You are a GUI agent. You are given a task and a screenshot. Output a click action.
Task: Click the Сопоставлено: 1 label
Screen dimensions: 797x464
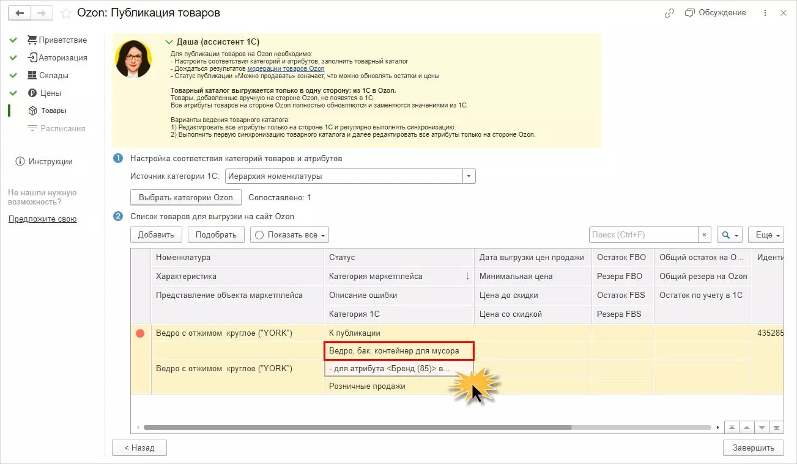point(280,198)
